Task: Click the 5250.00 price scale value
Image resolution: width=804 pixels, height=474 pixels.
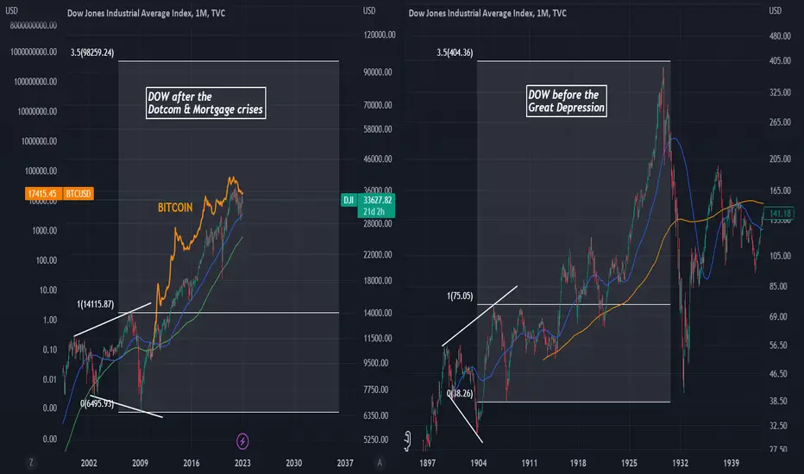Action: pyautogui.click(x=376, y=440)
